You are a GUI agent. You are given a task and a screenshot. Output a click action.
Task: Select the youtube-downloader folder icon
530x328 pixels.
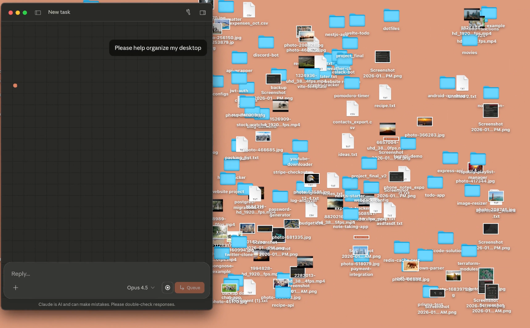[300, 146]
